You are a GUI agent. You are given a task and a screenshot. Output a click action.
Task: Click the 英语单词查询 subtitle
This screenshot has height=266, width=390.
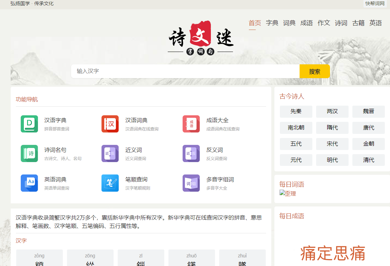[57, 188]
